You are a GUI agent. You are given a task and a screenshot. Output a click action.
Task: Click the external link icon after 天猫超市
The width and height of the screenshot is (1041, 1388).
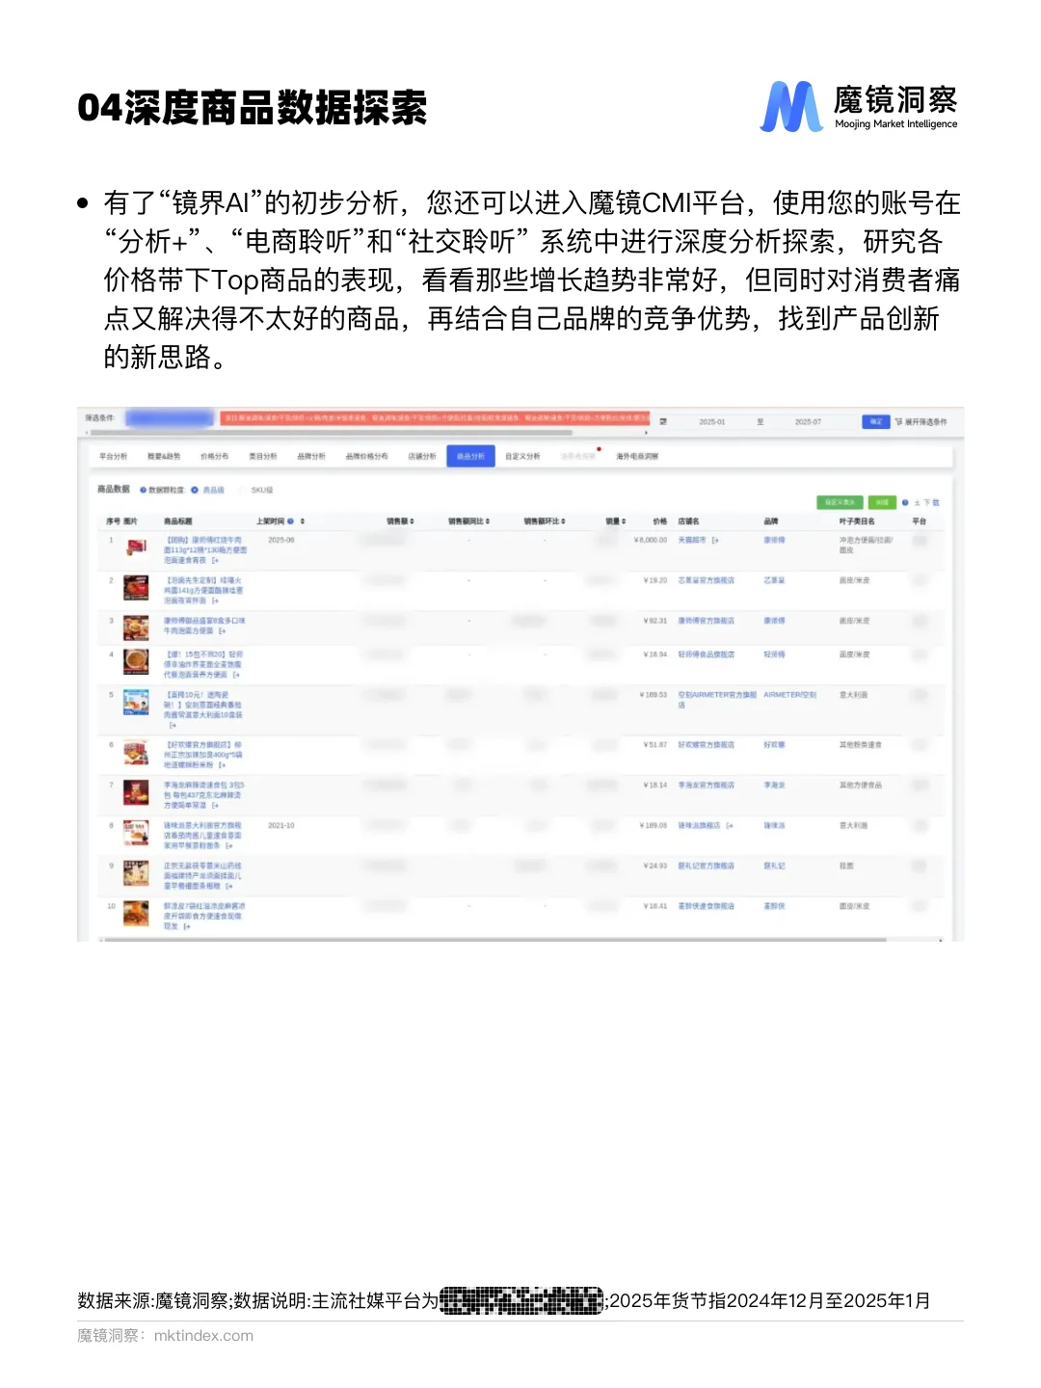(715, 540)
